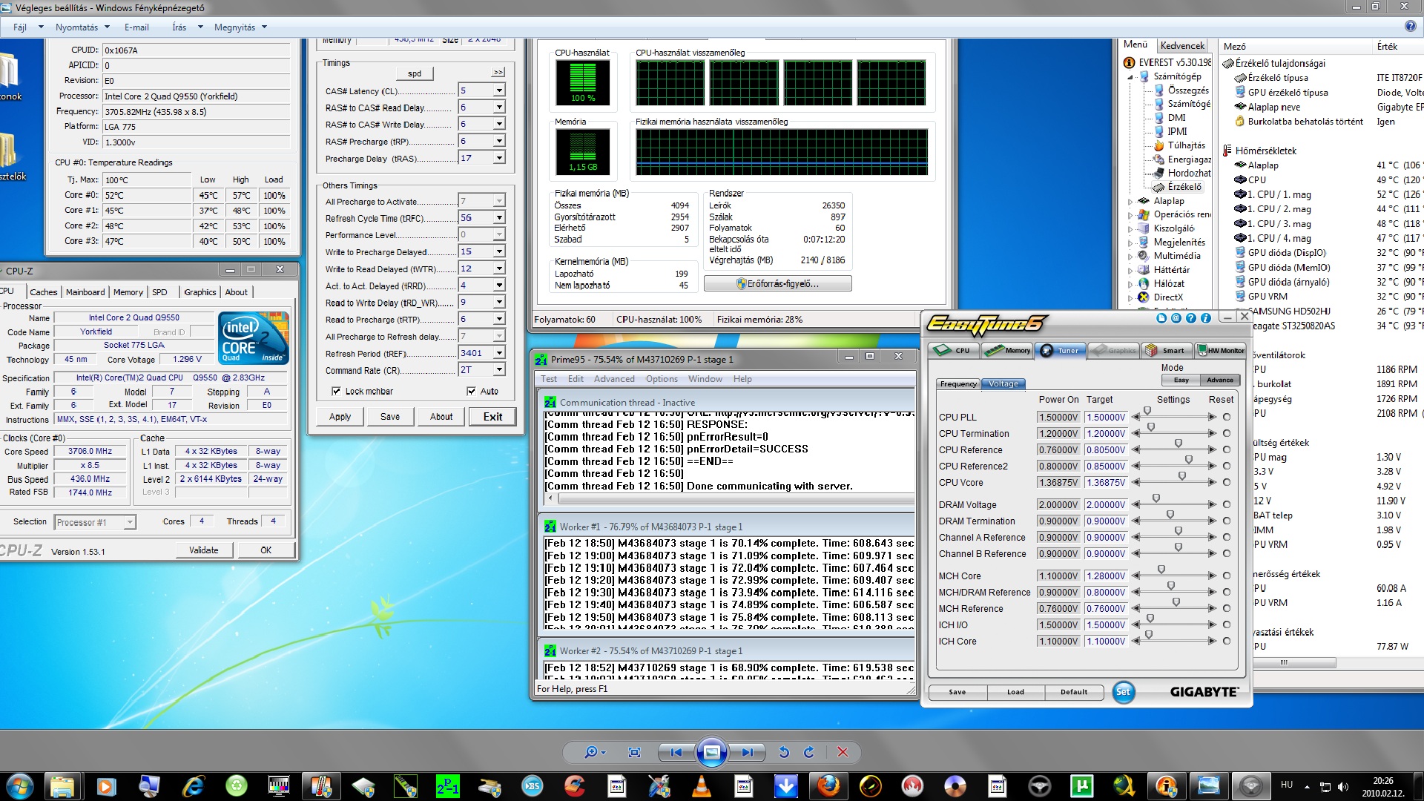Click Prime95 communication thread horizontal scrollbar

pos(728,499)
